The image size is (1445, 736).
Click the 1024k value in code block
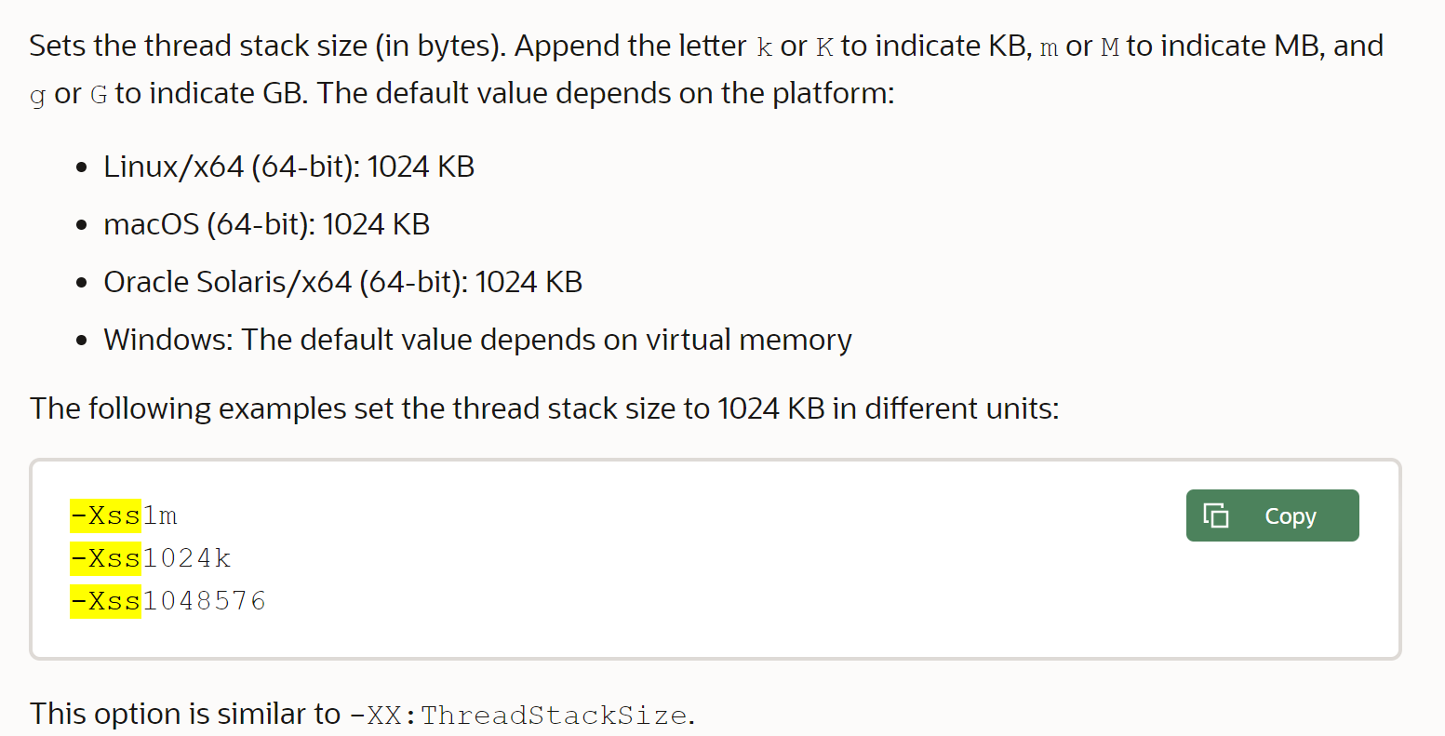tap(186, 558)
